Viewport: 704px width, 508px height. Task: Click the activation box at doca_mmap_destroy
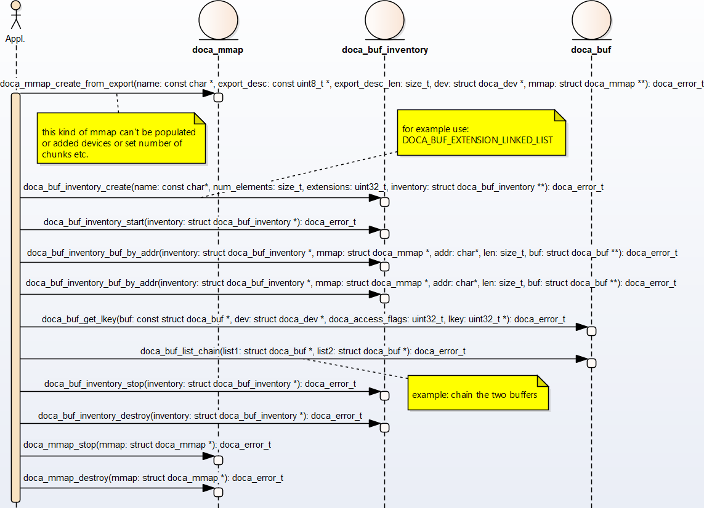[x=217, y=492]
